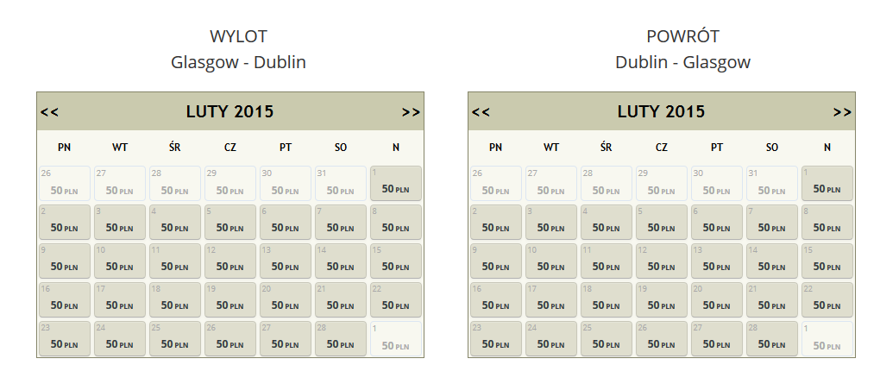This screenshot has width=880, height=365.
Task: Select January 31 in the return calendar
Action: click(x=772, y=184)
